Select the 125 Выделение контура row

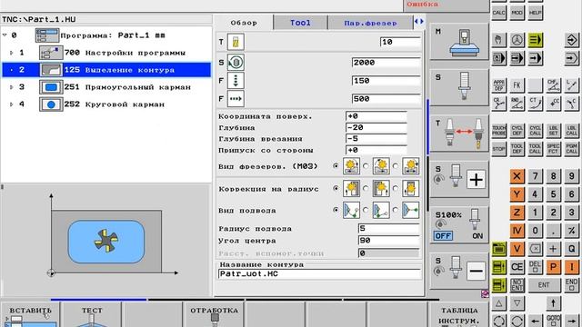106,70
